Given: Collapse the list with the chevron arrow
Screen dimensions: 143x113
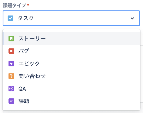Looking at the screenshot, I should [x=132, y=18].
